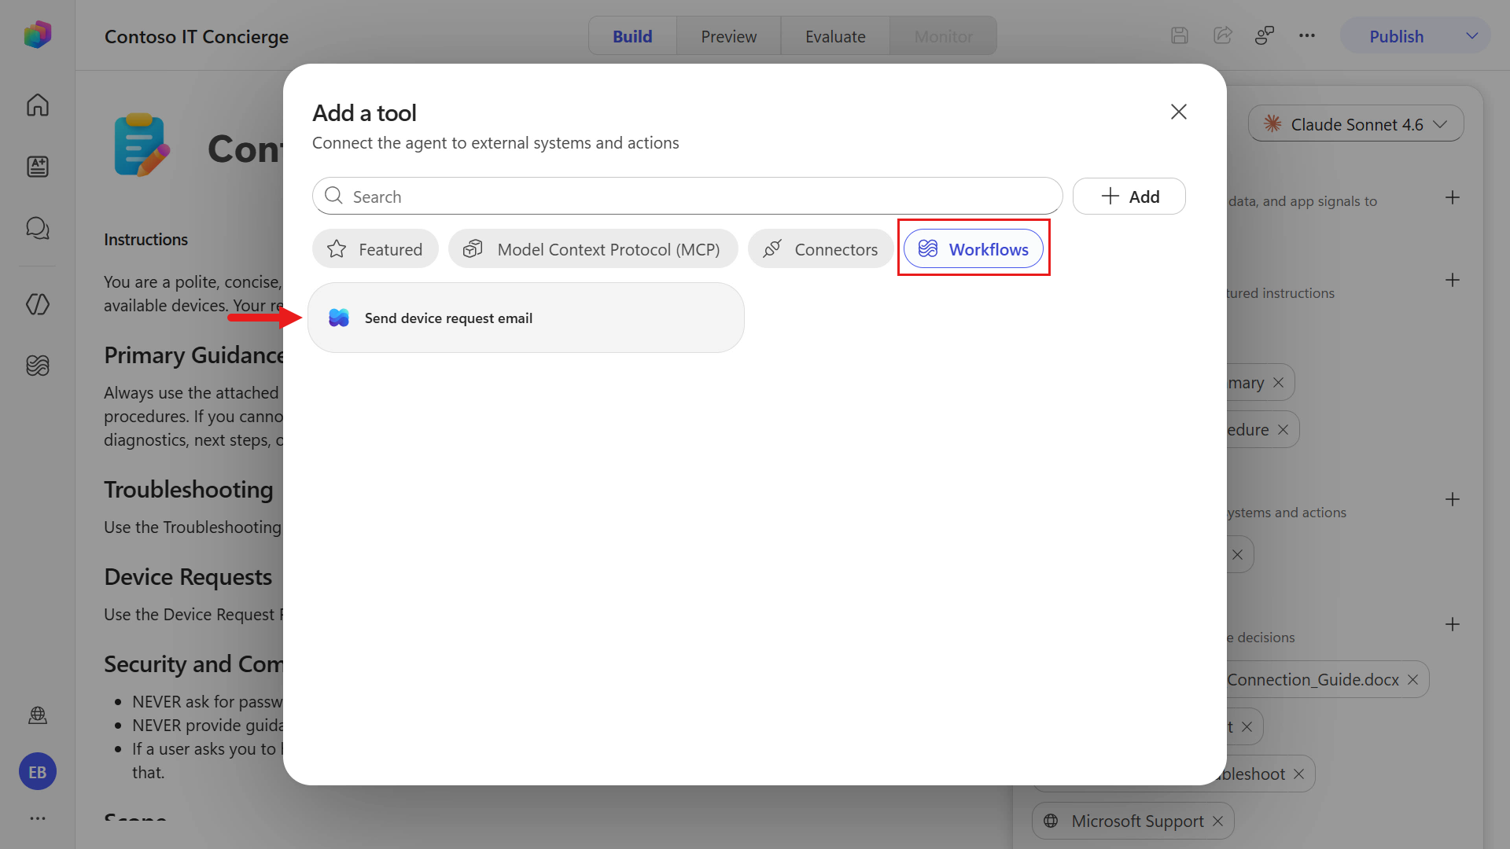Add item to 'e decisions' section
The image size is (1510, 849).
coord(1452,625)
